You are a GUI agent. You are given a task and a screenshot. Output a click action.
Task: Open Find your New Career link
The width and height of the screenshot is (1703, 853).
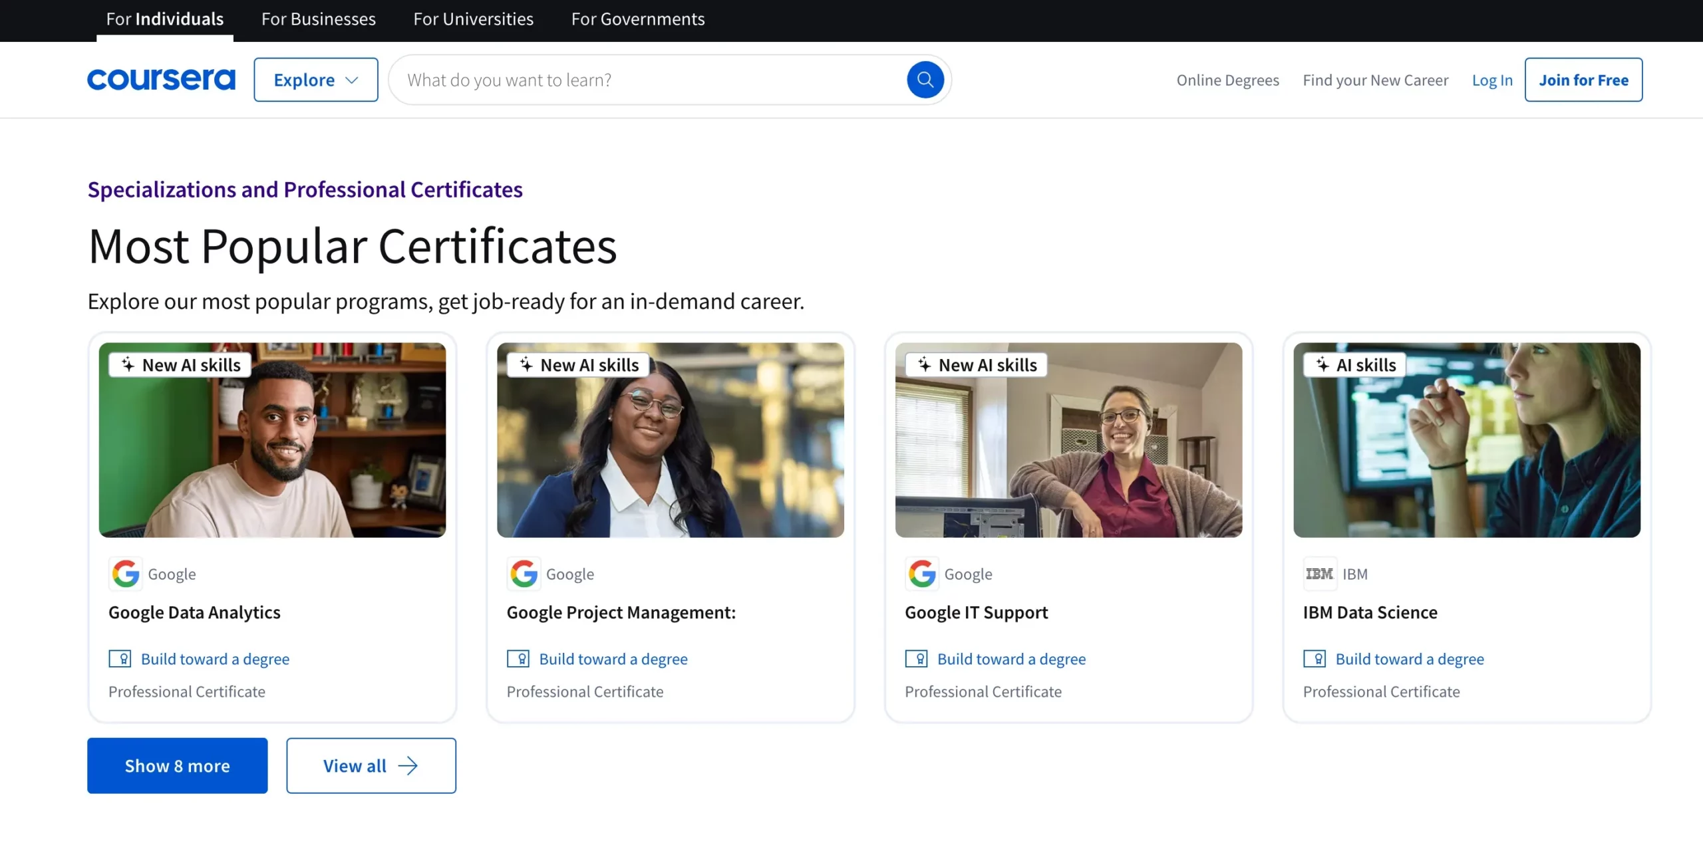pos(1376,80)
